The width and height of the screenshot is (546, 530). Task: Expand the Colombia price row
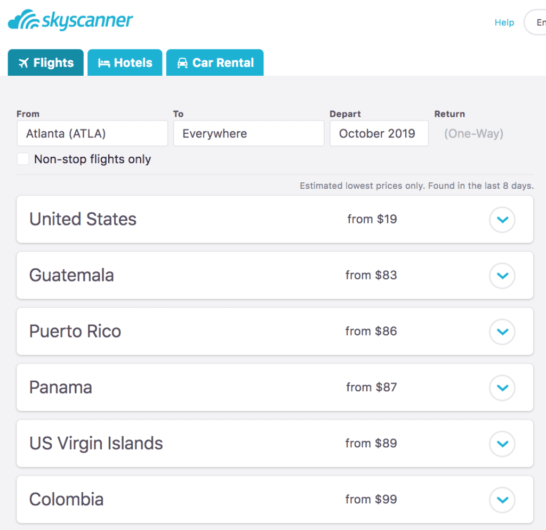(x=502, y=500)
